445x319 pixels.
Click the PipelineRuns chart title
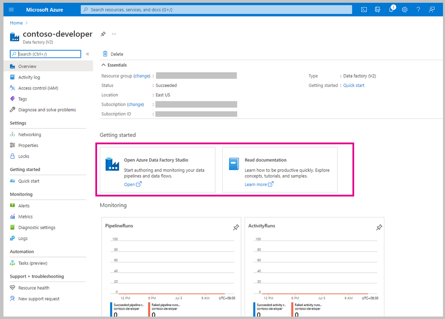tap(119, 225)
